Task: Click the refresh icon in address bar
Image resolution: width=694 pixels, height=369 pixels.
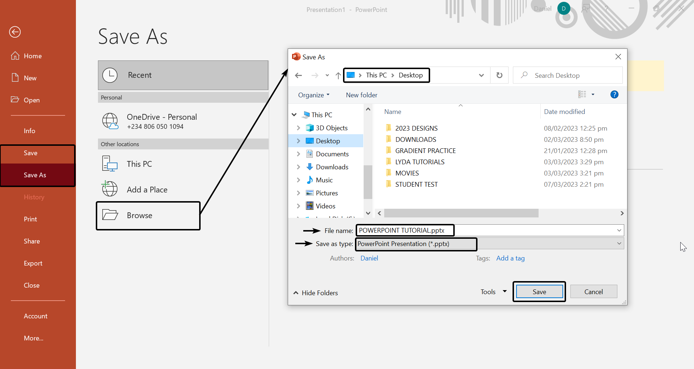Action: click(x=499, y=75)
